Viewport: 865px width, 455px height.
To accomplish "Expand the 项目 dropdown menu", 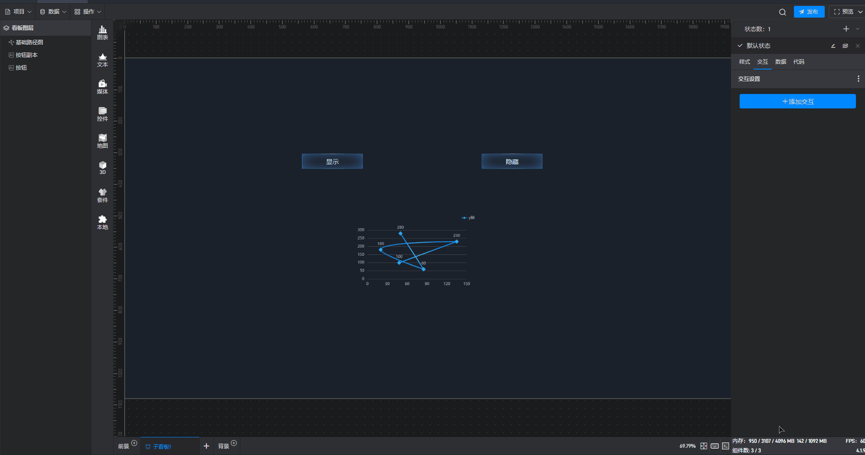I will tap(19, 12).
